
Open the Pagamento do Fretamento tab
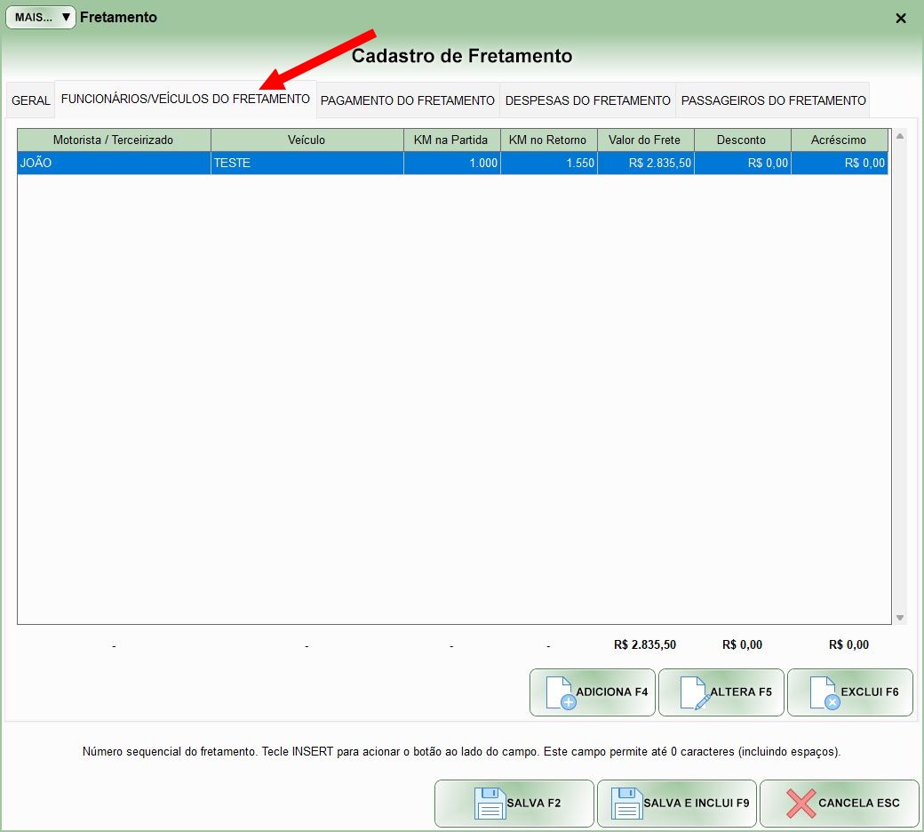pos(407,100)
